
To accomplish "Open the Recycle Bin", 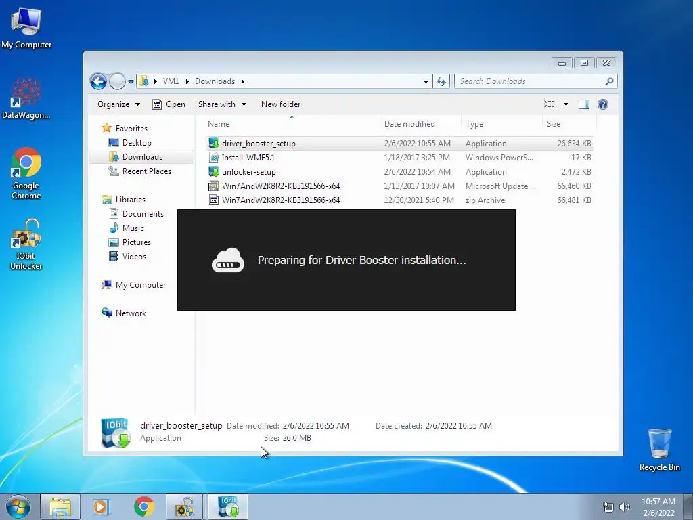I will tap(659, 450).
